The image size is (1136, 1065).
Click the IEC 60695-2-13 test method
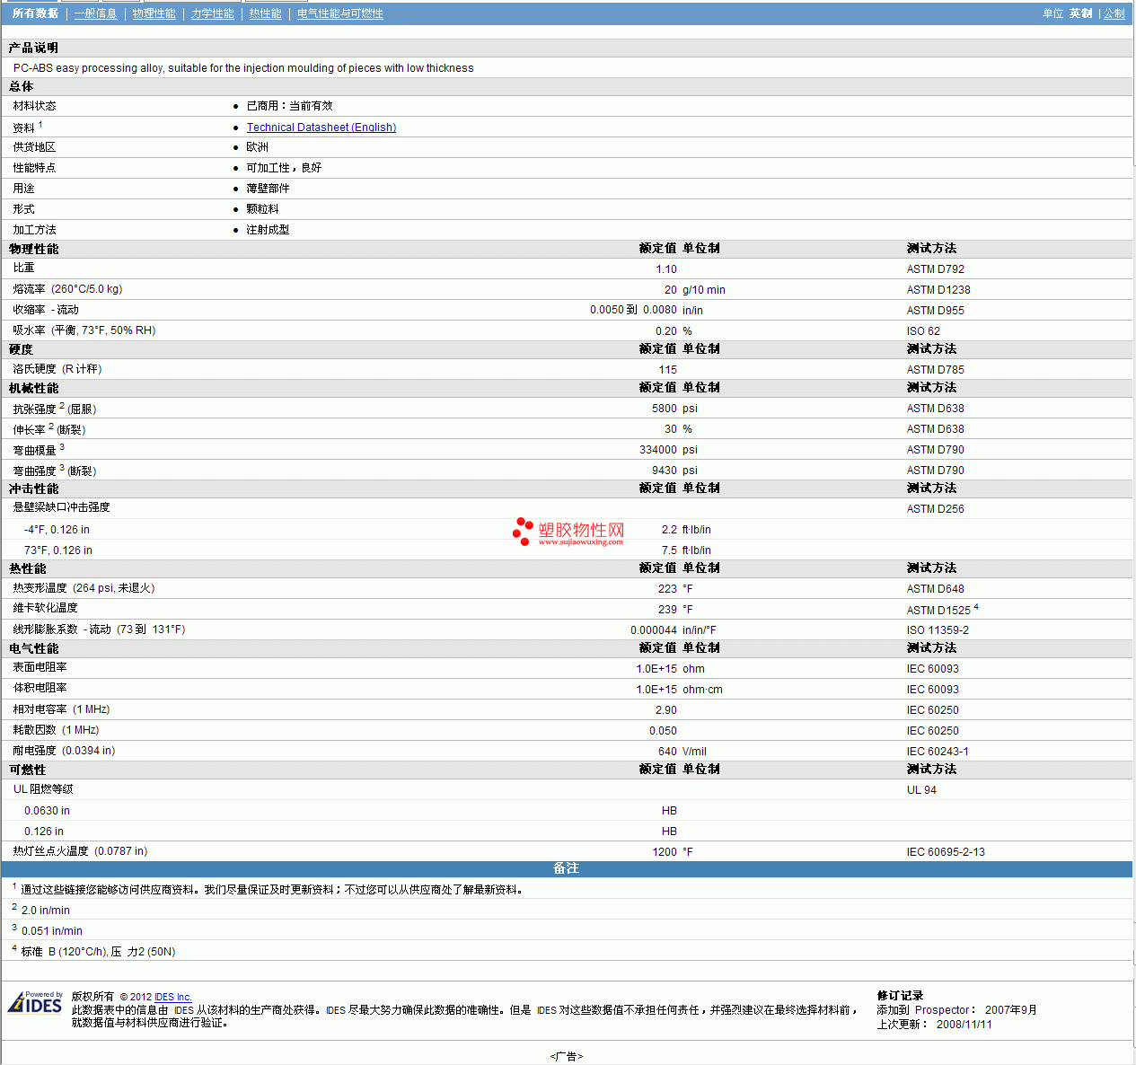pyautogui.click(x=946, y=852)
